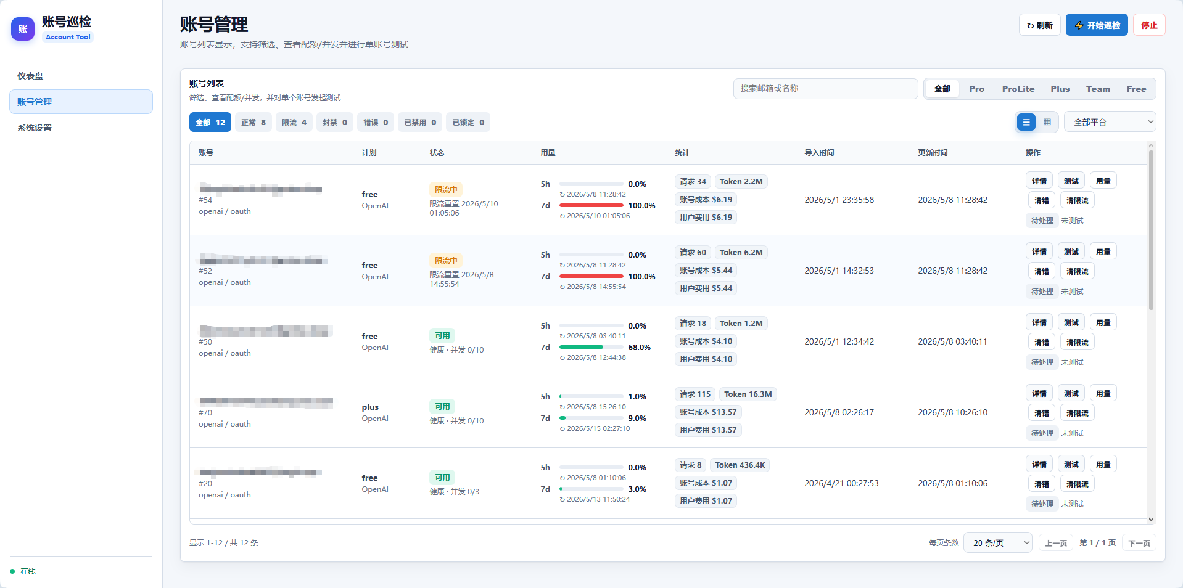Select the Pro plan tab
Image resolution: width=1183 pixels, height=588 pixels.
coord(976,89)
